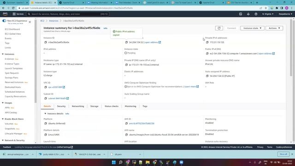The width and height of the screenshot is (295, 166).
Task: Copy the Platform details Linux/UNIX
Action: pyautogui.click(x=45, y=135)
